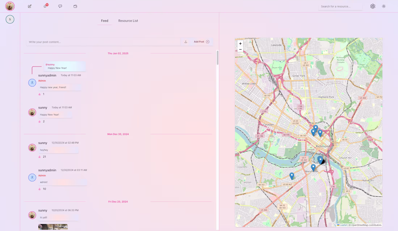Open the chat messages icon

(60, 6)
